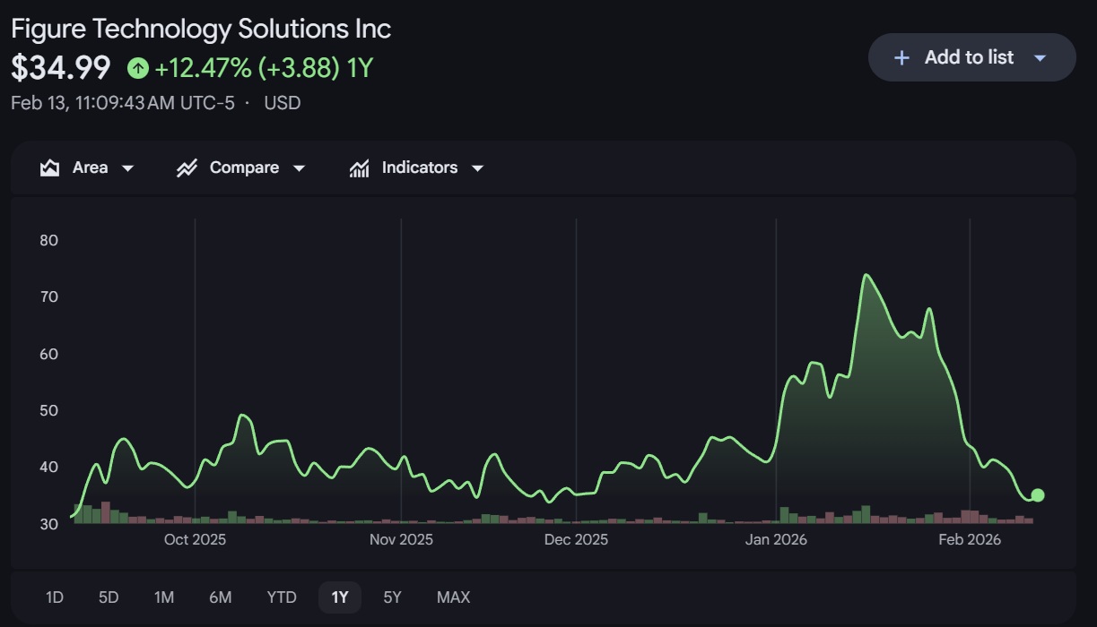Screen dimensions: 1097x627
Task: Click the chart peak near 74 in January
Action: click(x=866, y=275)
